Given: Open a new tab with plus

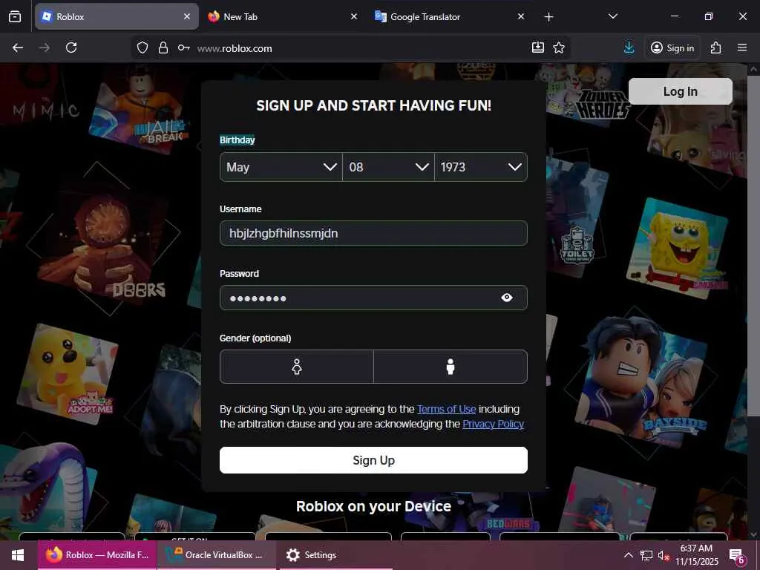Looking at the screenshot, I should [x=548, y=17].
